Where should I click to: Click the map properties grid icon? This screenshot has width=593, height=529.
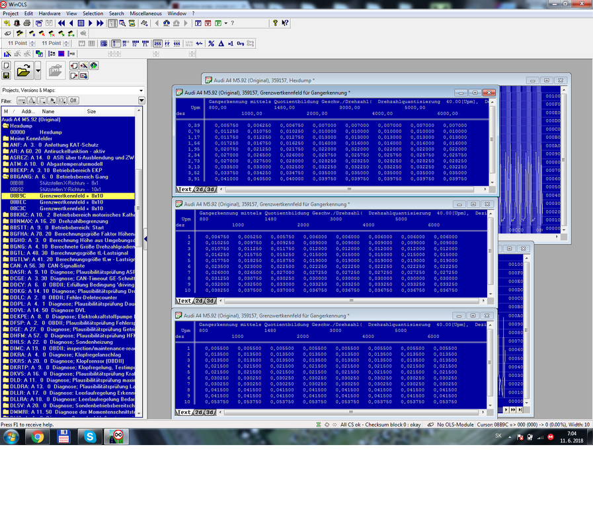(104, 44)
